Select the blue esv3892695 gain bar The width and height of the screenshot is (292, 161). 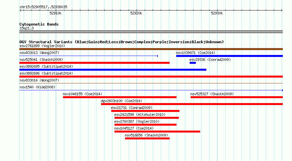coord(113,70)
